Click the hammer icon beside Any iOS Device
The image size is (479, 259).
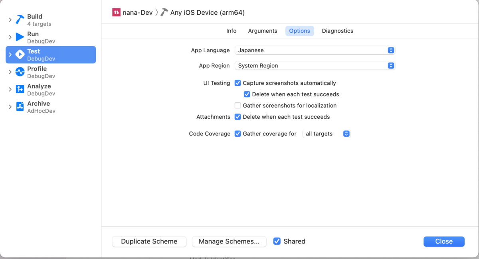coord(164,12)
